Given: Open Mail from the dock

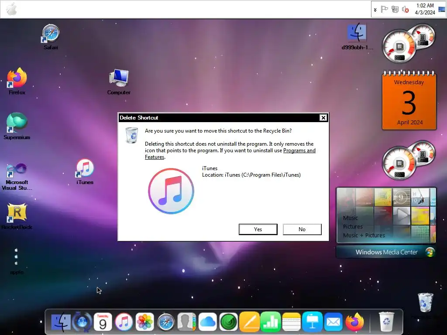Looking at the screenshot, I should (333, 322).
